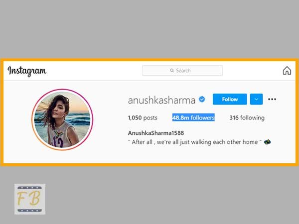Viewport: 299px width, 224px height.
Task: Expand suggested accounts with the blue chevron button
Action: 256,99
